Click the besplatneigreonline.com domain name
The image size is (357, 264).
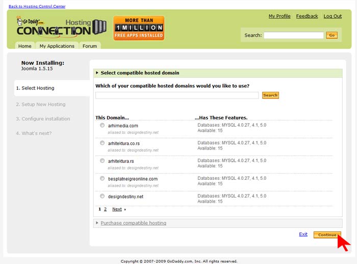[133, 179]
